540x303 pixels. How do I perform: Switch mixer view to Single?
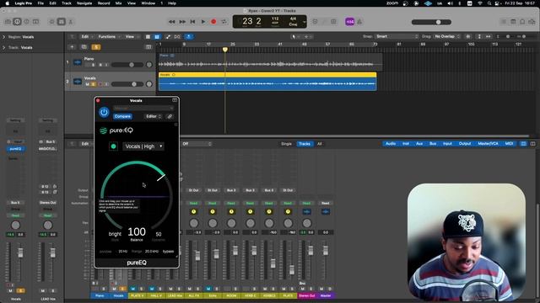coord(286,144)
